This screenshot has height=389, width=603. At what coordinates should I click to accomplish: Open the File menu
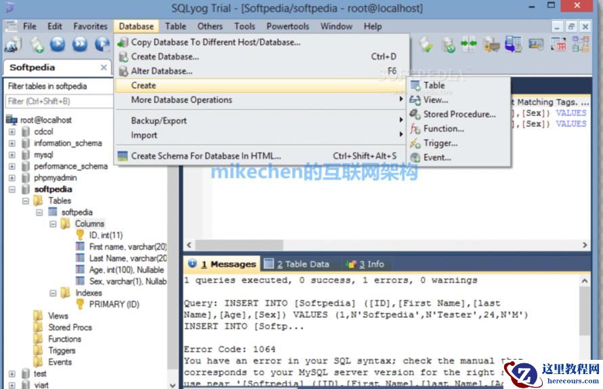29,26
